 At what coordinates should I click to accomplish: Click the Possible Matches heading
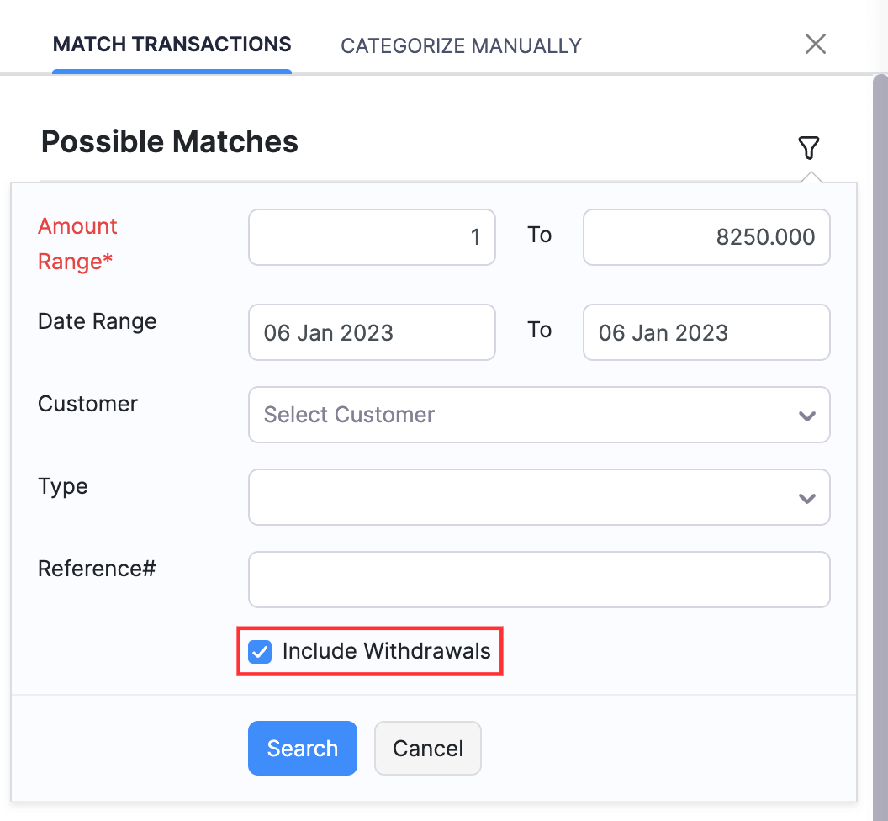169,141
